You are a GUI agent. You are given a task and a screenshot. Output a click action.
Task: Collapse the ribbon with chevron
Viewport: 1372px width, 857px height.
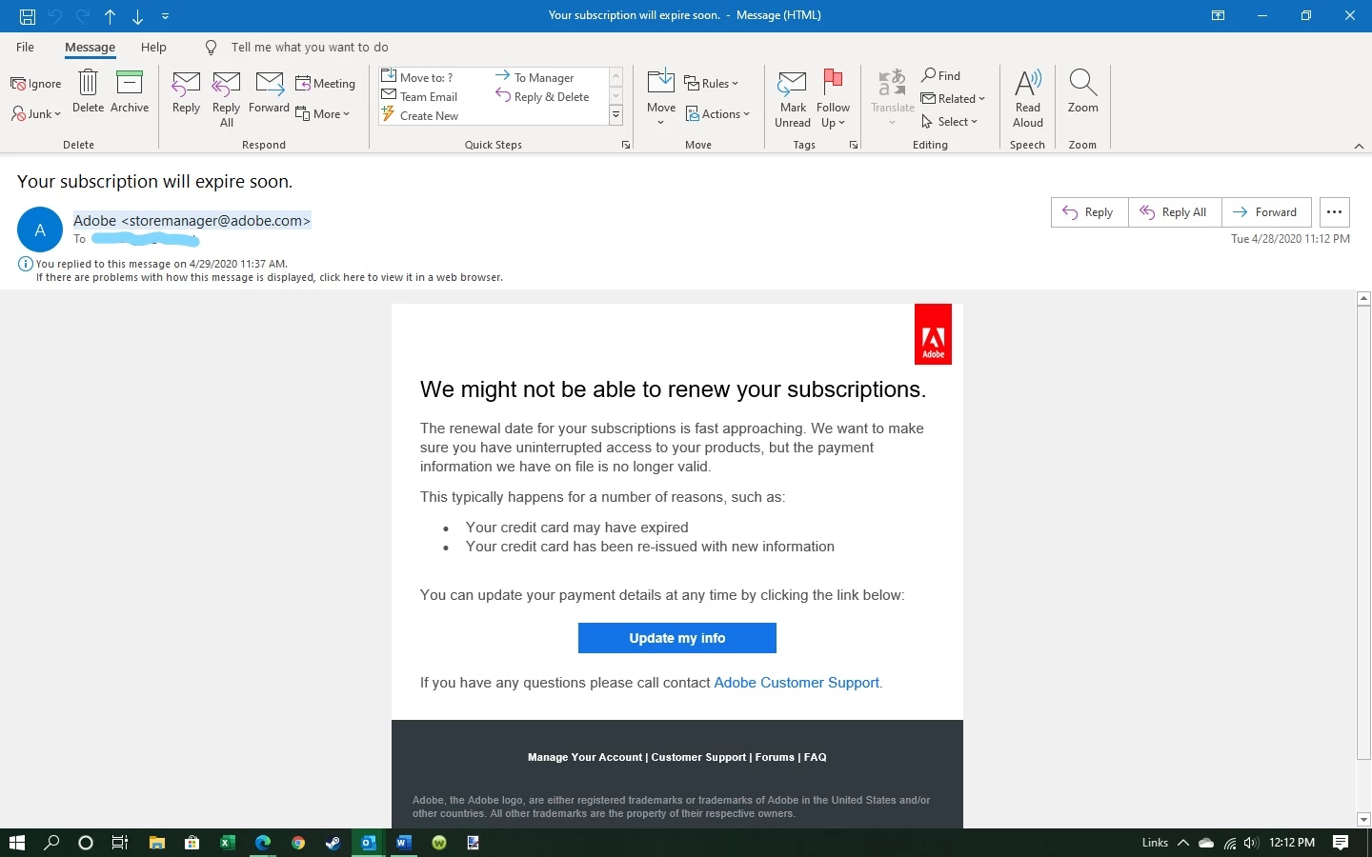(1359, 146)
